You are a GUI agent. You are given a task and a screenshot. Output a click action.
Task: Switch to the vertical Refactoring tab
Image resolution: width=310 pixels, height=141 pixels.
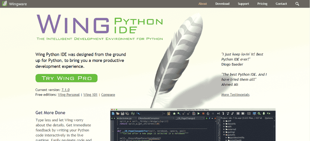point(219,130)
